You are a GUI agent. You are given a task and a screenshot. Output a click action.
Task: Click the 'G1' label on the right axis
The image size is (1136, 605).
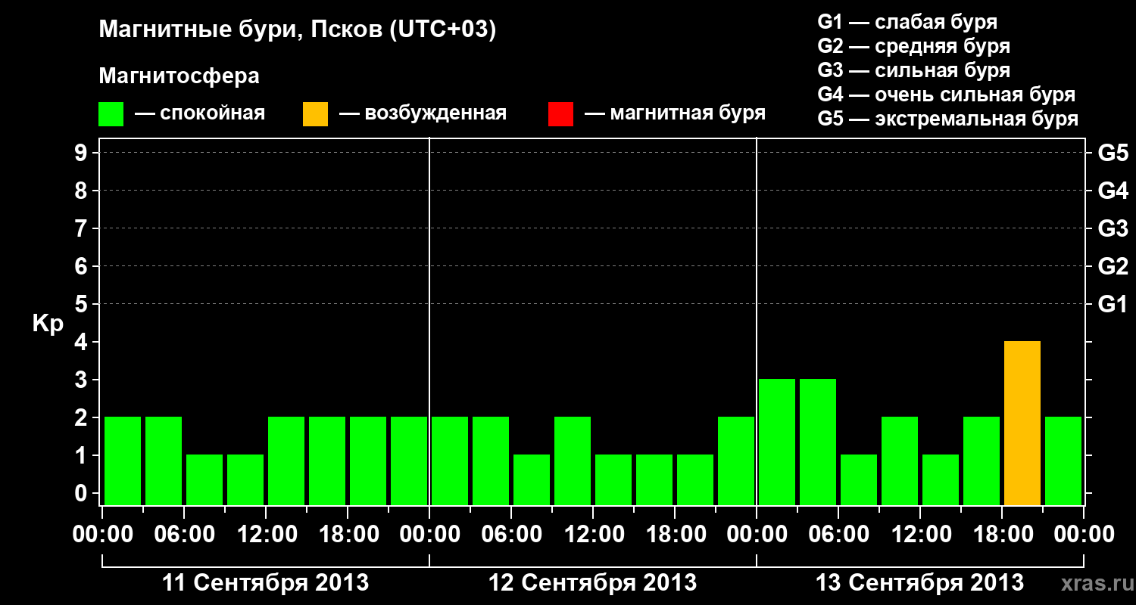[1113, 304]
